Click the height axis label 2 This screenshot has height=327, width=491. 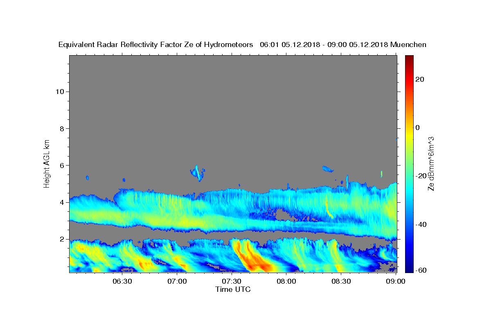point(62,239)
